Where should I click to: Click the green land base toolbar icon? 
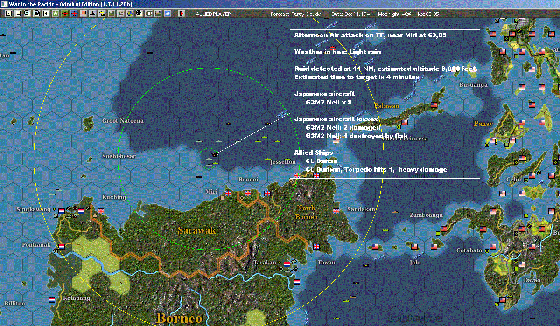112,14
